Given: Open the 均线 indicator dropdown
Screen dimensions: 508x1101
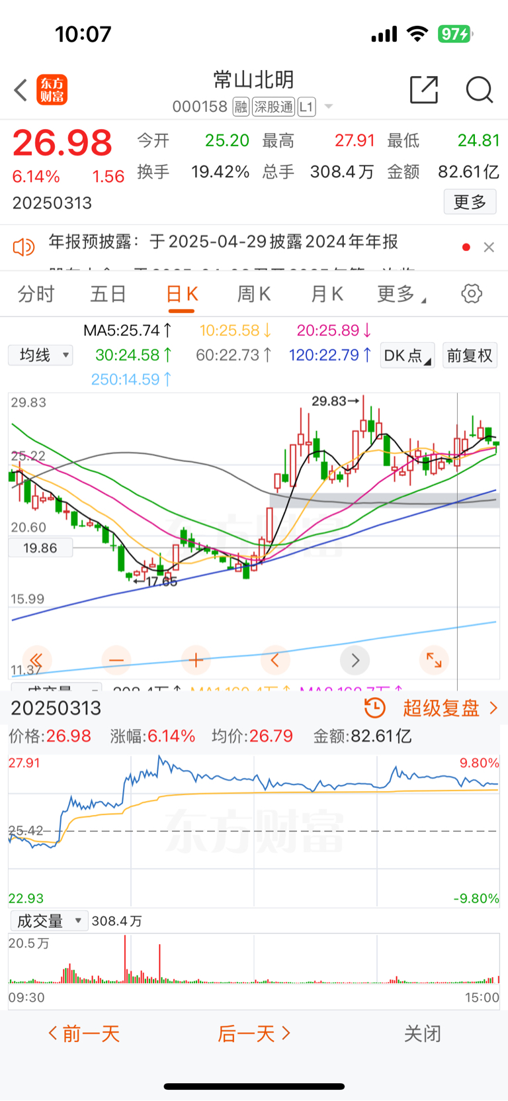Looking at the screenshot, I should point(40,356).
